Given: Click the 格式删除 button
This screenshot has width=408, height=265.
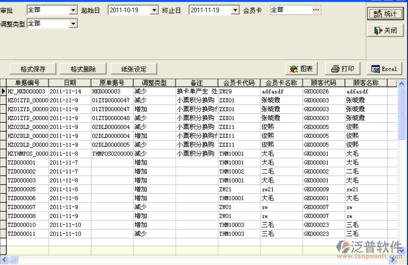Looking at the screenshot, I should (x=83, y=69).
